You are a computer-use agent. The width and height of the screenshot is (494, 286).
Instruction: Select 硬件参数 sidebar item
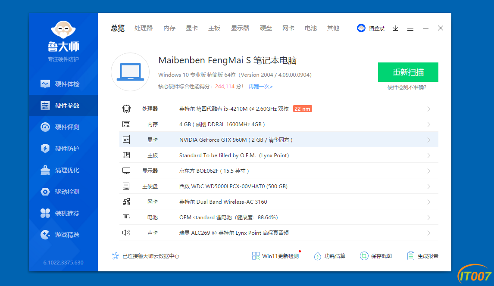pos(63,106)
